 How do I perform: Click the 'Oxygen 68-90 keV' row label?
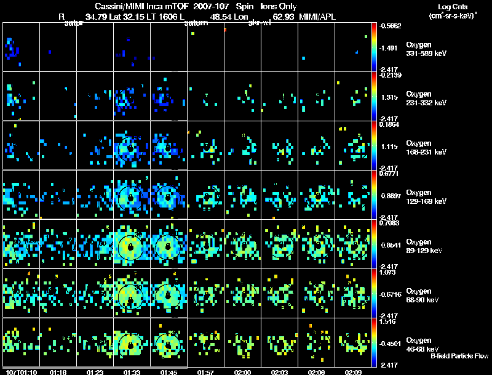(423, 296)
